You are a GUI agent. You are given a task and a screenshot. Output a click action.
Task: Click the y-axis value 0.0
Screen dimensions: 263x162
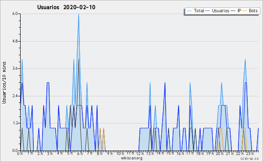coord(15,151)
